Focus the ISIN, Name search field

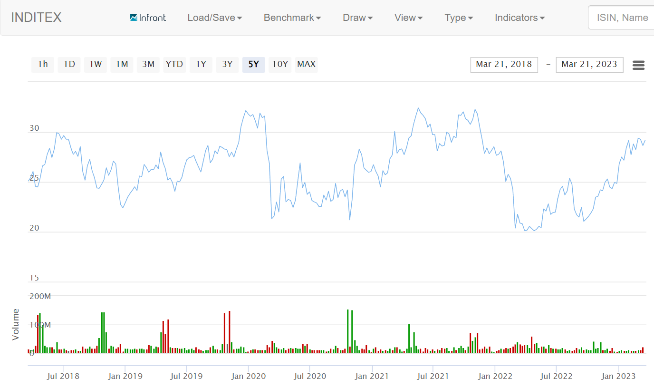(x=621, y=18)
